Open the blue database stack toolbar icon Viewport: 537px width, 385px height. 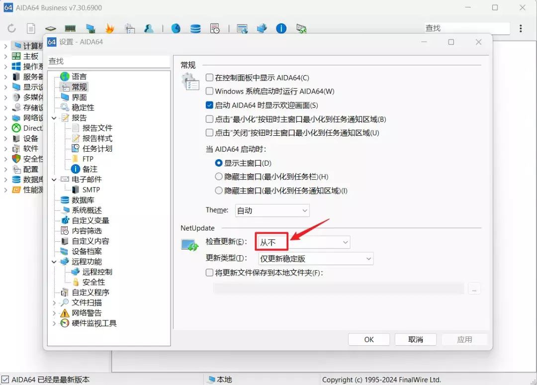195,28
